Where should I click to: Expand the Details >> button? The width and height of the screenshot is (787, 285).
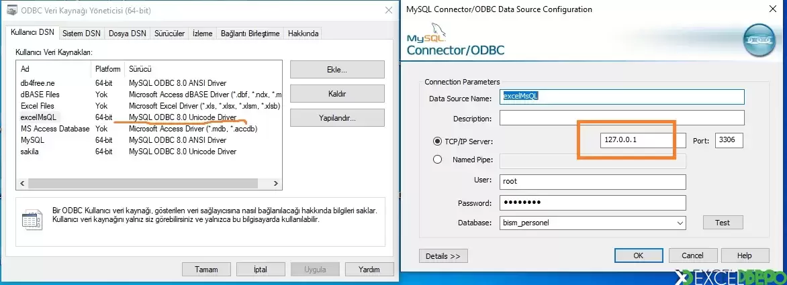tap(443, 256)
